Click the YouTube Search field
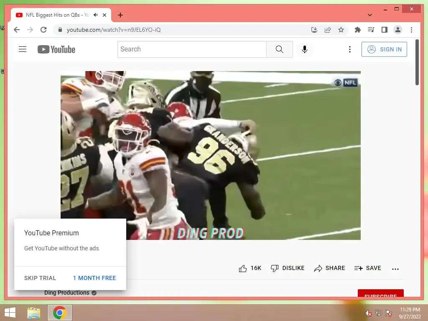Viewport: 428px width, 321px height. point(192,49)
